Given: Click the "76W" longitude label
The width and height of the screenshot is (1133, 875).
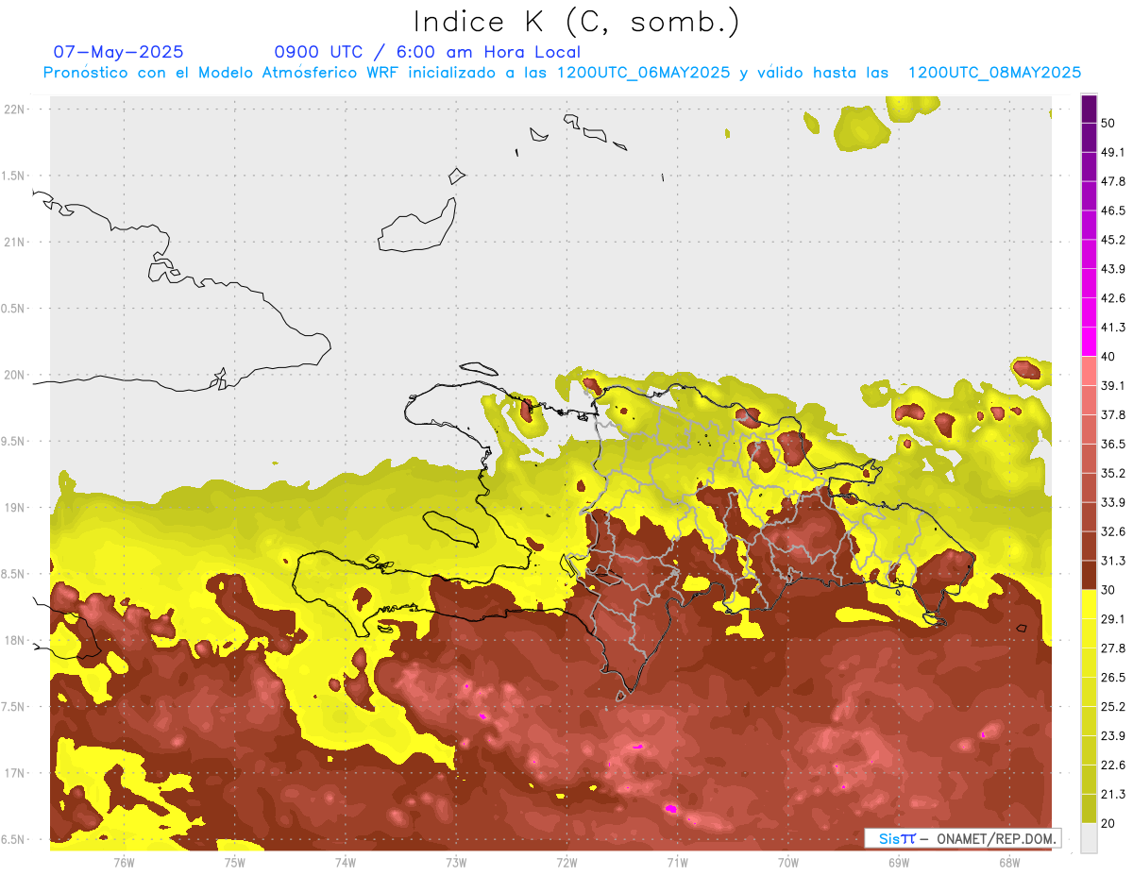Looking at the screenshot, I should pos(124,862).
